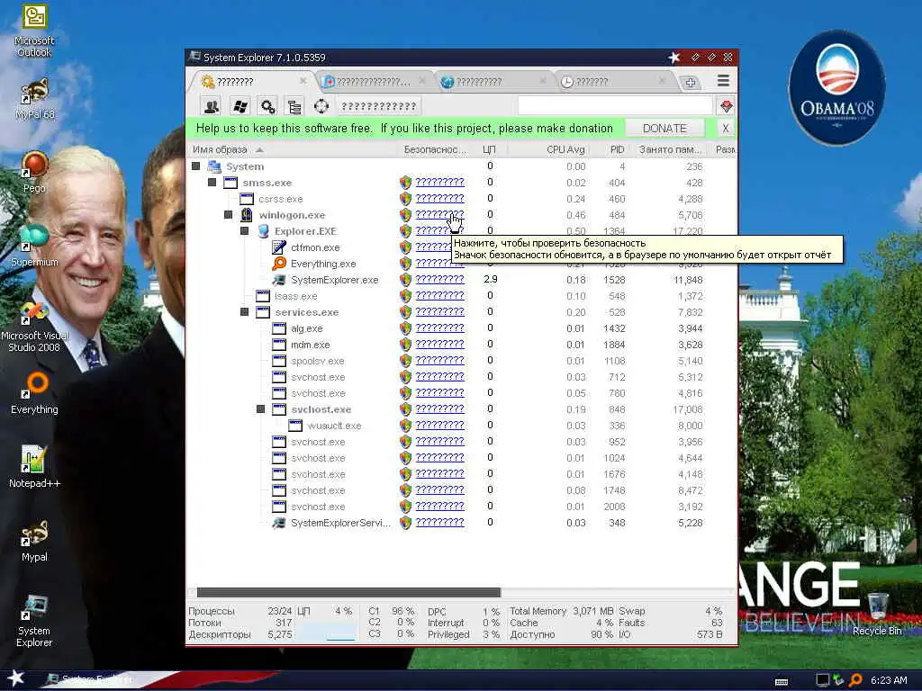Click the ЦП usage graph in status bar
This screenshot has height=691, width=922.
coord(325,632)
